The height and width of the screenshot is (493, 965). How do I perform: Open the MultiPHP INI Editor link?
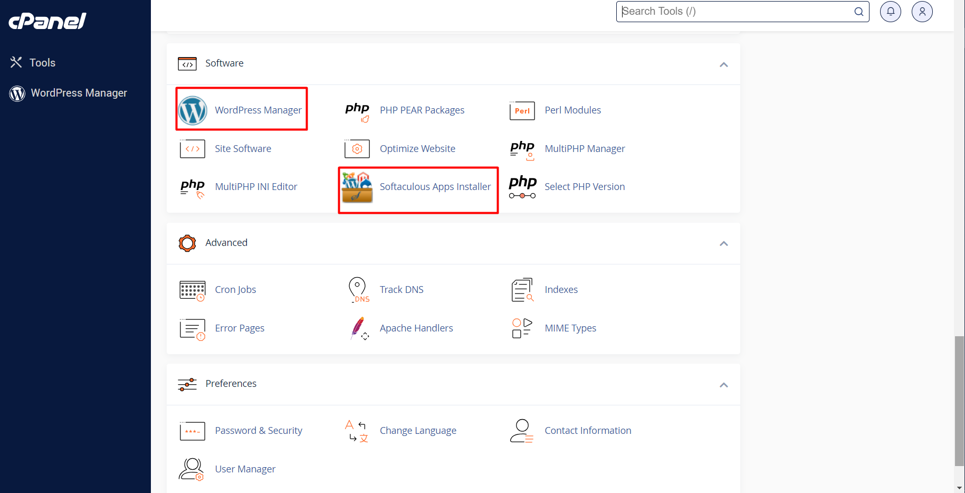(x=256, y=187)
